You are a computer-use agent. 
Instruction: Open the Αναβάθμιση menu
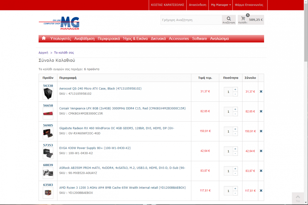point(84,39)
